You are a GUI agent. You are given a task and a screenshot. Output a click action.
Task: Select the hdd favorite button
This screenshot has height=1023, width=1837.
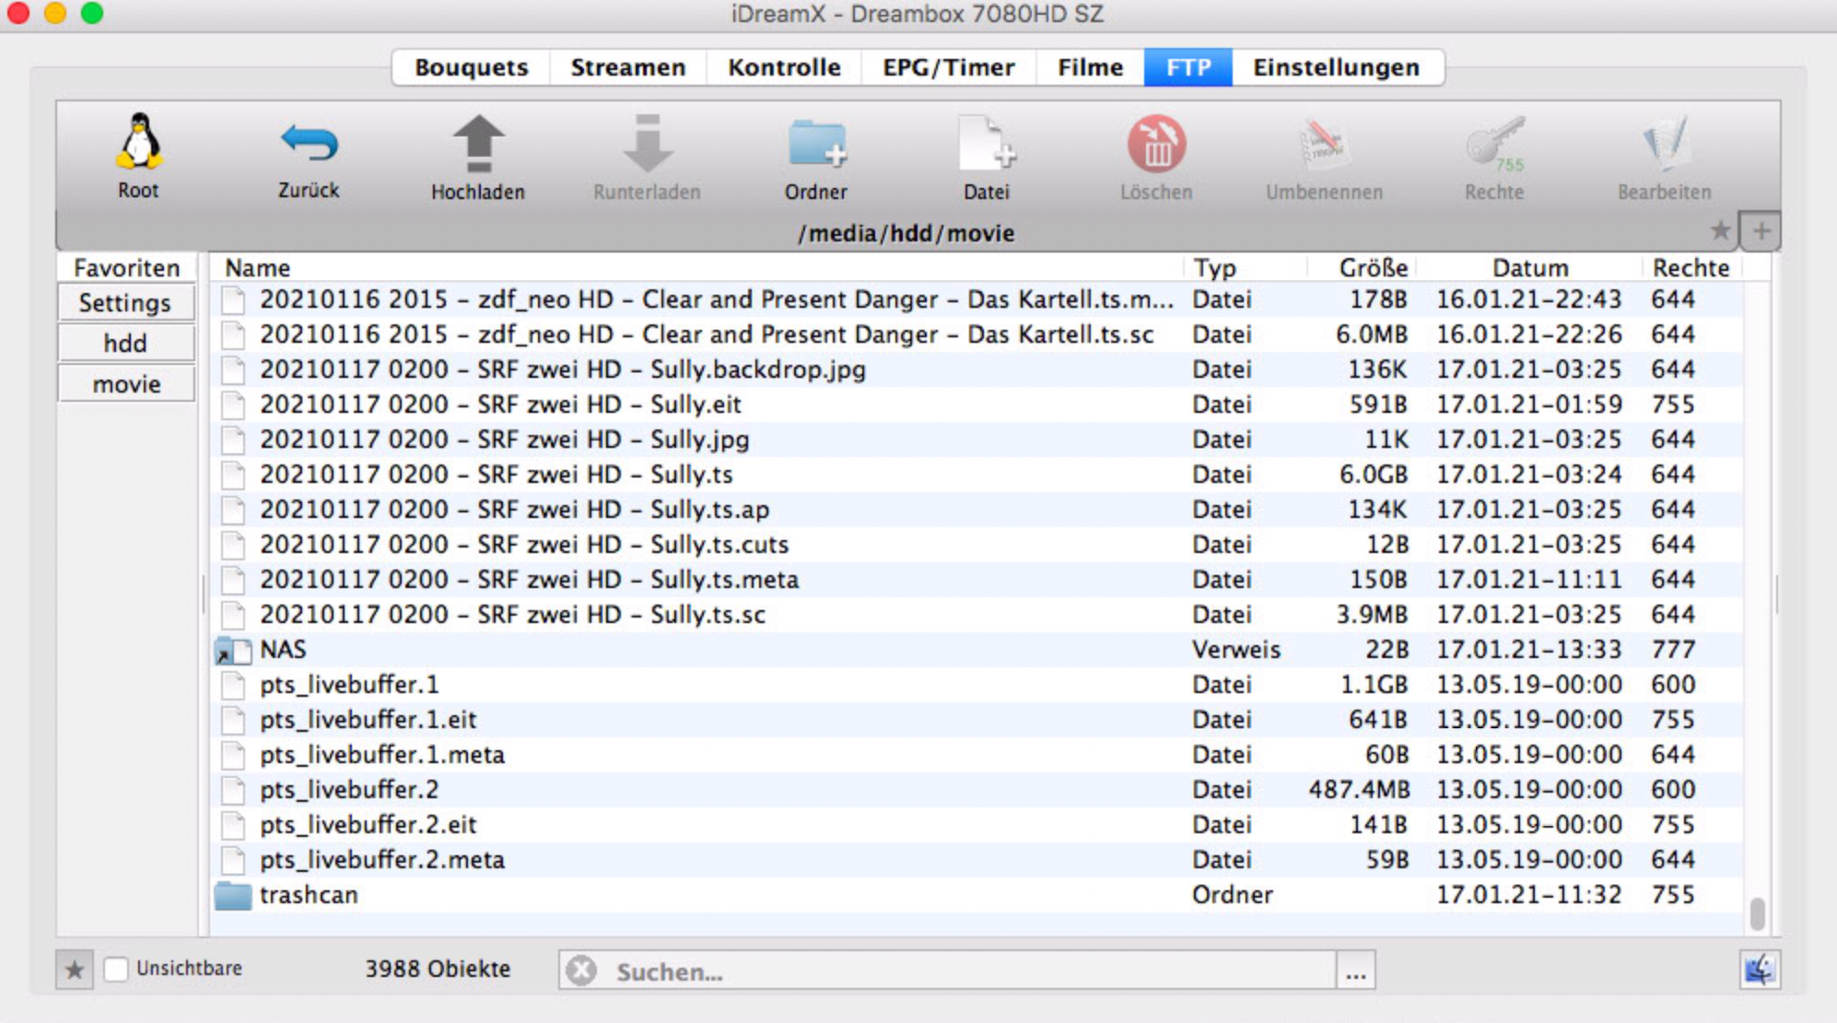click(125, 343)
